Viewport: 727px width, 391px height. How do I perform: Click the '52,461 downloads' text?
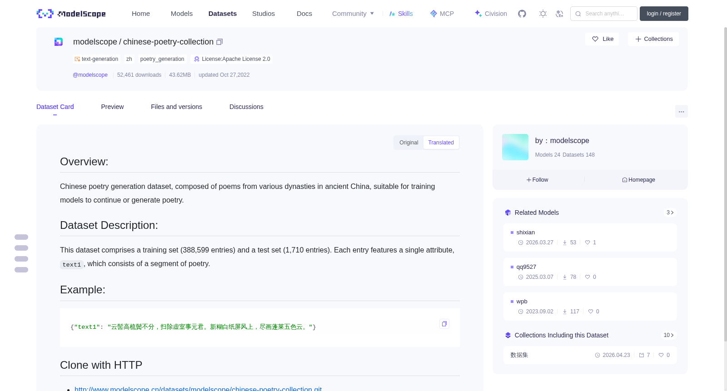pyautogui.click(x=139, y=75)
